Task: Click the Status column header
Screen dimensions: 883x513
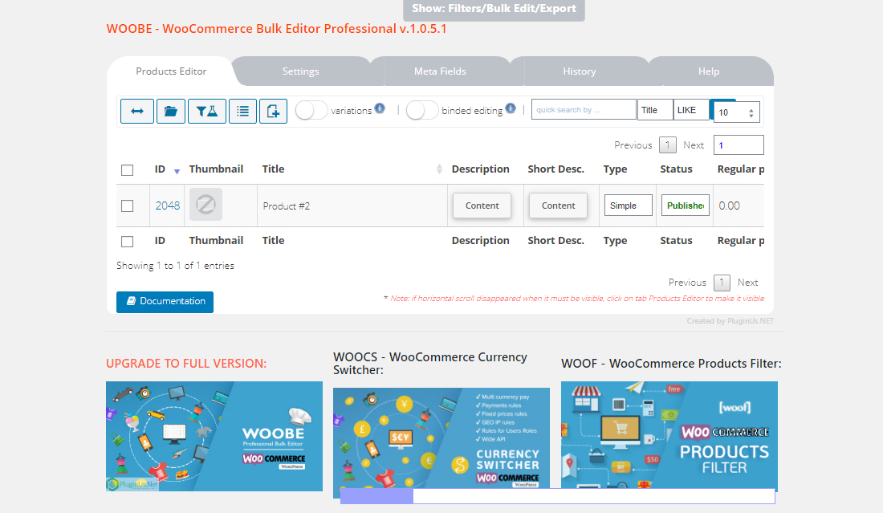Action: point(676,169)
